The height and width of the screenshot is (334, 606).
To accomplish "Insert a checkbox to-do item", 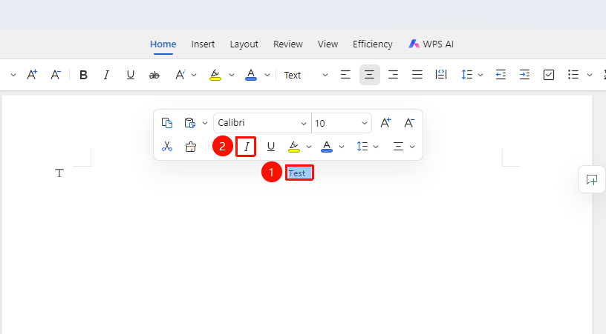I will pos(549,75).
